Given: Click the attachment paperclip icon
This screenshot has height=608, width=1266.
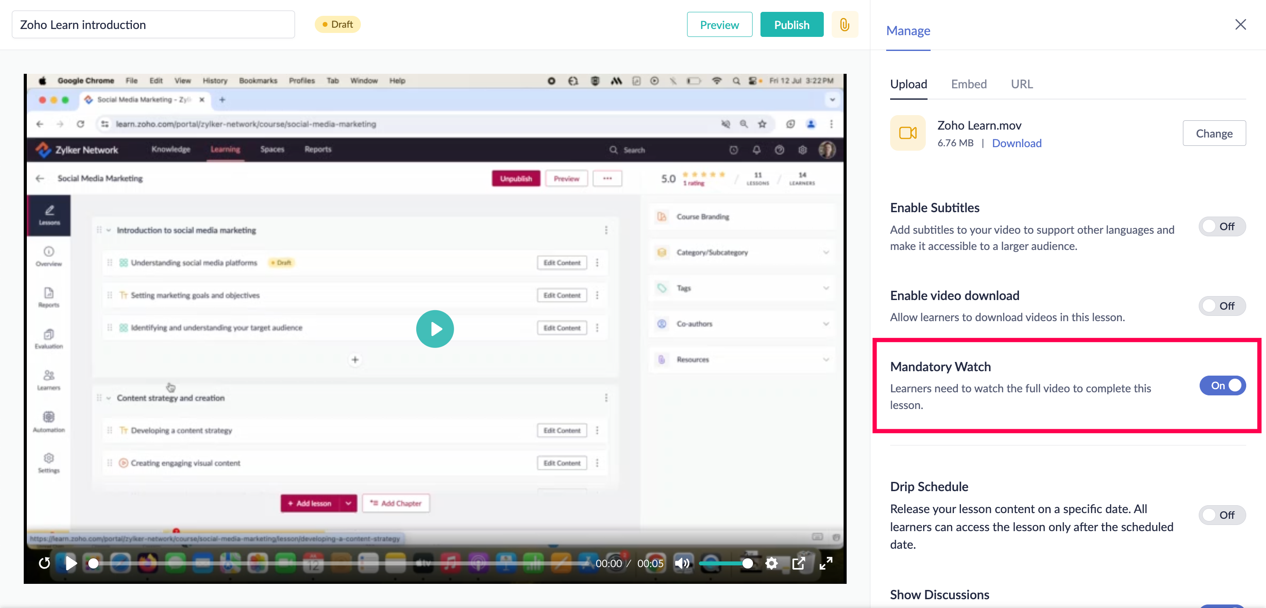Looking at the screenshot, I should pyautogui.click(x=844, y=25).
